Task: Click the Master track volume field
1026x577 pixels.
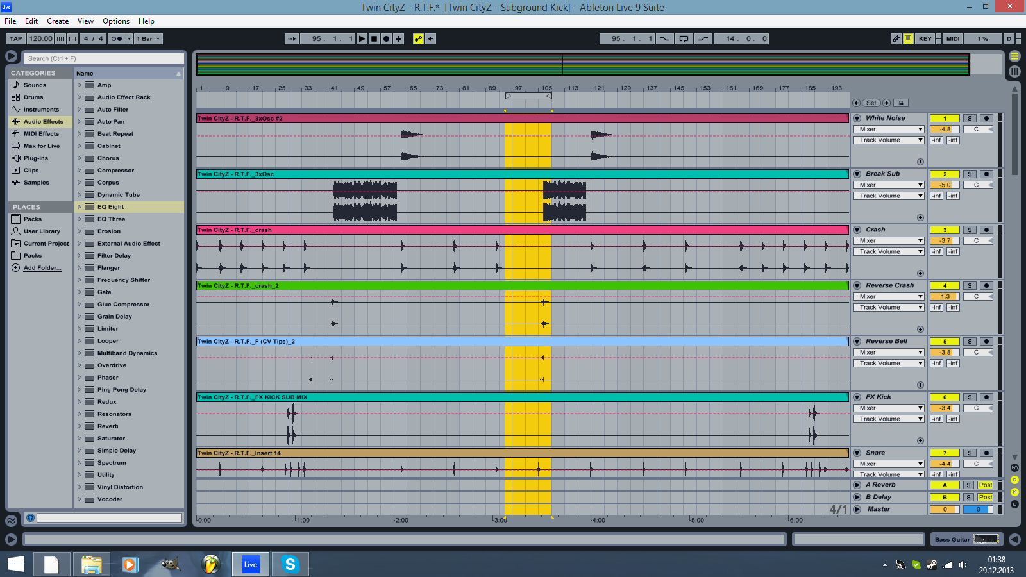Action: (945, 510)
